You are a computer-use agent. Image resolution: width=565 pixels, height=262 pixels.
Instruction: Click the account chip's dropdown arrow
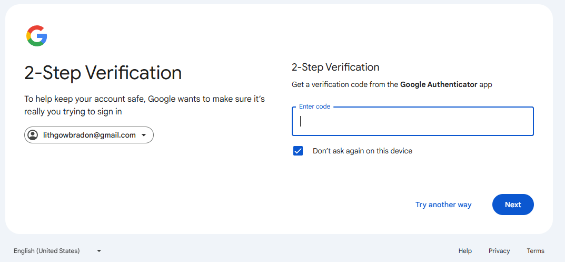point(144,135)
